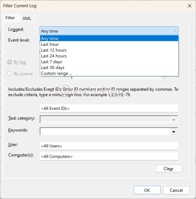Viewport: 196px width, 199px height.
Task: Select 'Last 7 days' option
Action: [109, 62]
